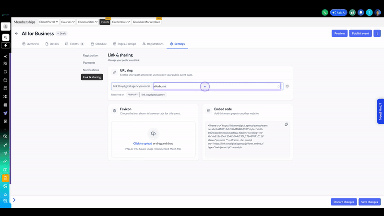Viewport: 384px width, 216px height.
Task: Switch to the Pages & design tab
Action: click(x=124, y=44)
